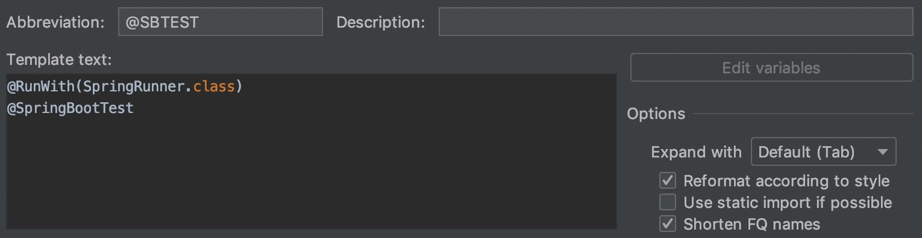Click the Expand with dropdown arrow
This screenshot has height=238, width=922.
[x=882, y=153]
